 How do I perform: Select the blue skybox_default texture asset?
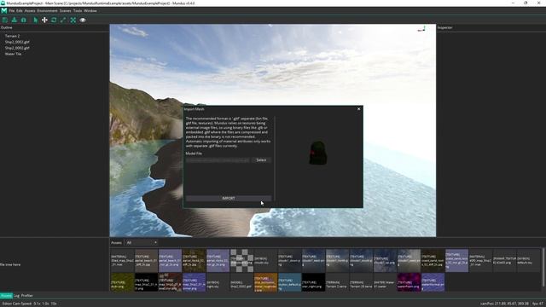click(289, 282)
